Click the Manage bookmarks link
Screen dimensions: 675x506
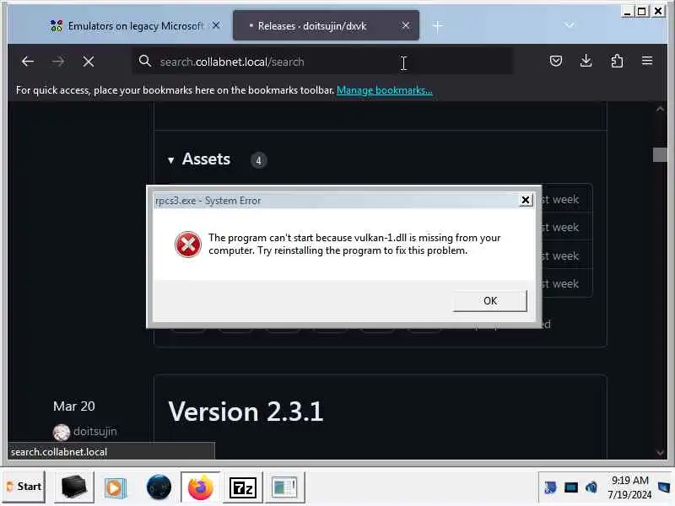(x=385, y=90)
